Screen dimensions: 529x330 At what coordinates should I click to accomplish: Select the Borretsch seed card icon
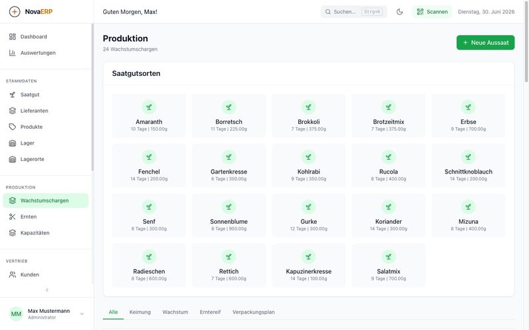point(229,107)
